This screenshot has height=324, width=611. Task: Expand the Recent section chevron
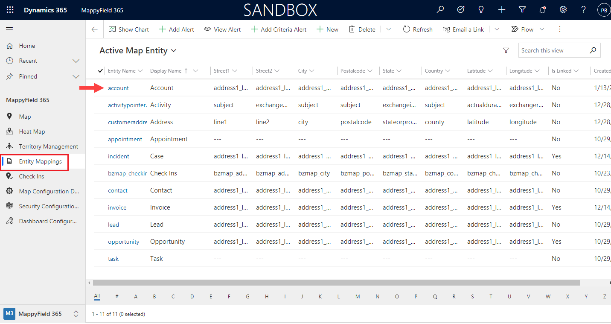point(76,61)
